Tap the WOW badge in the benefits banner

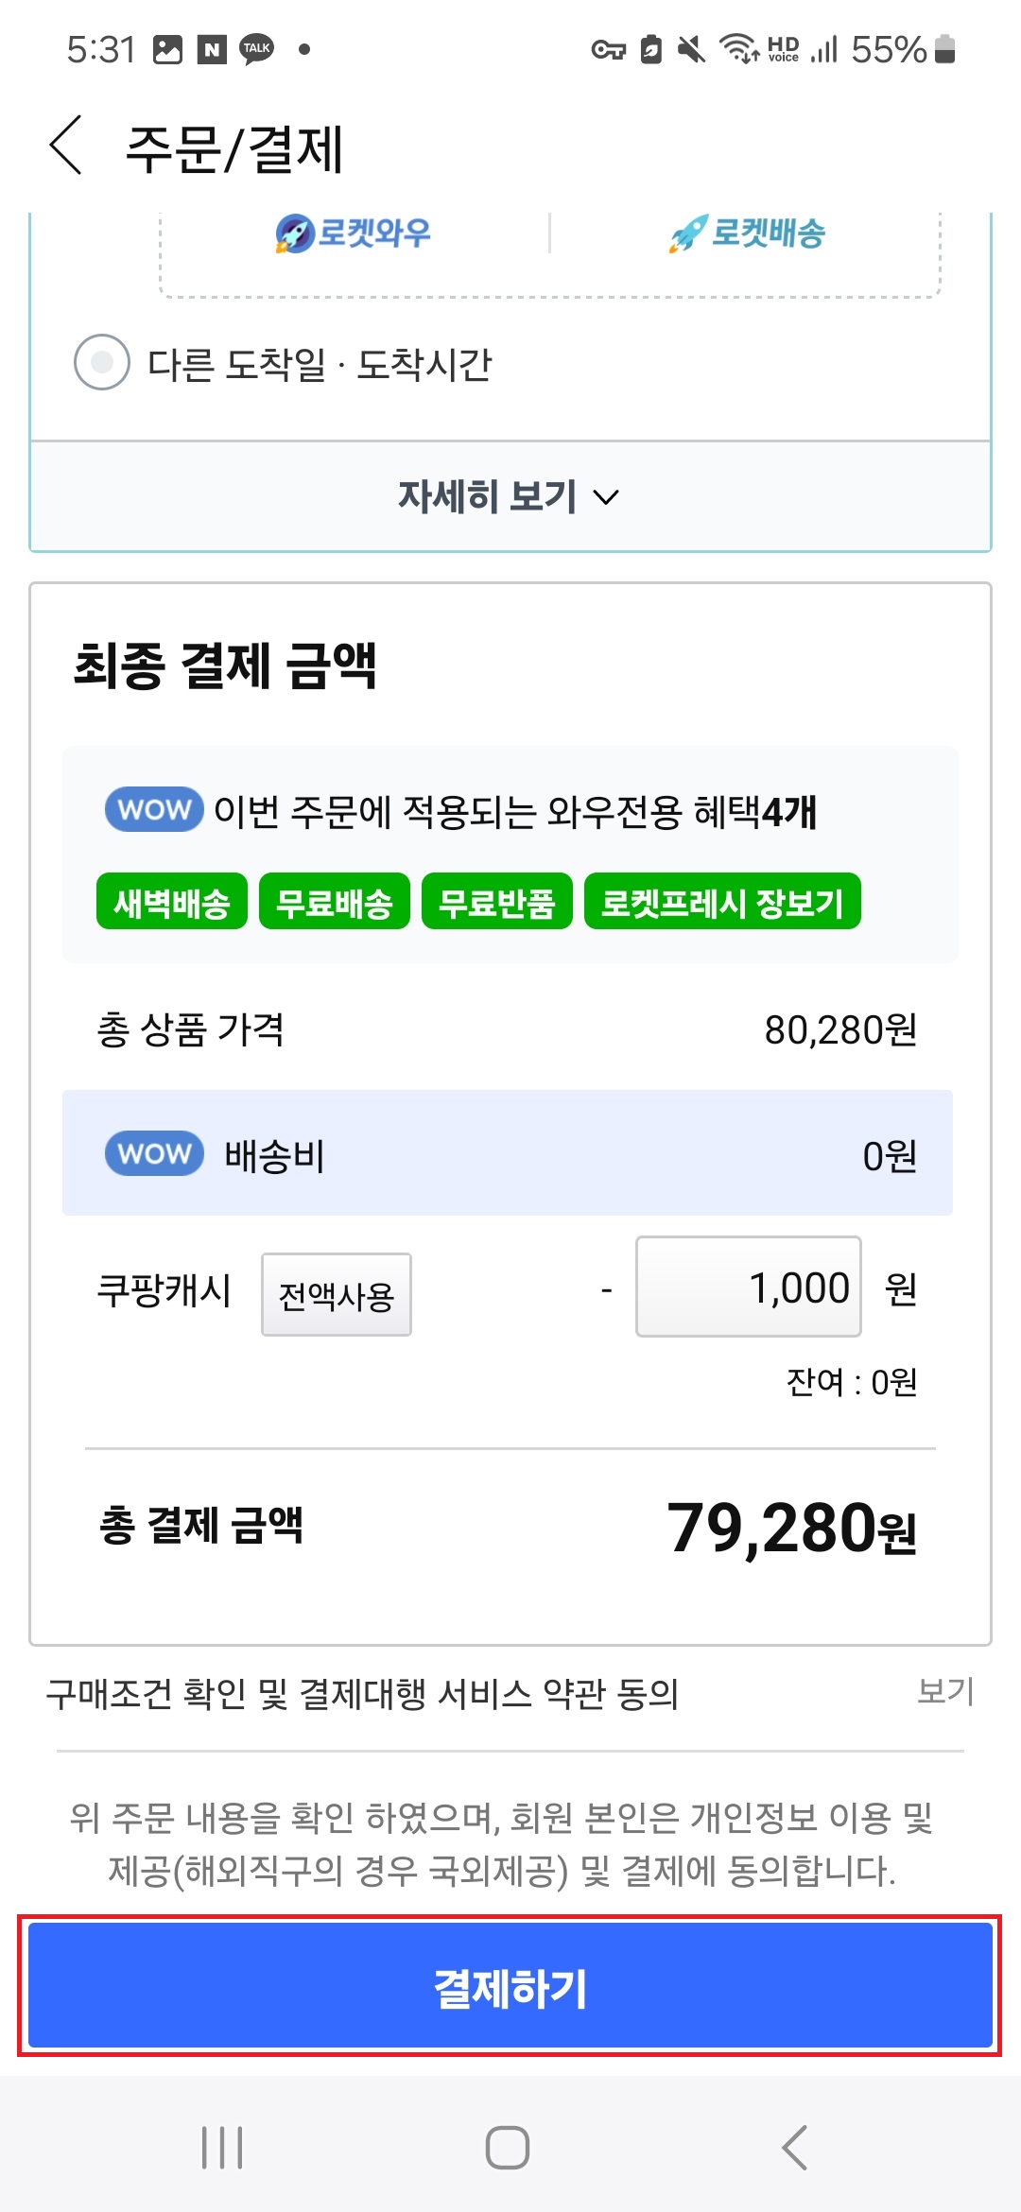click(153, 809)
